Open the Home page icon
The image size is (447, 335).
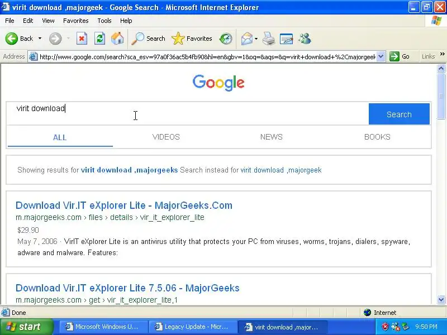pos(117,39)
